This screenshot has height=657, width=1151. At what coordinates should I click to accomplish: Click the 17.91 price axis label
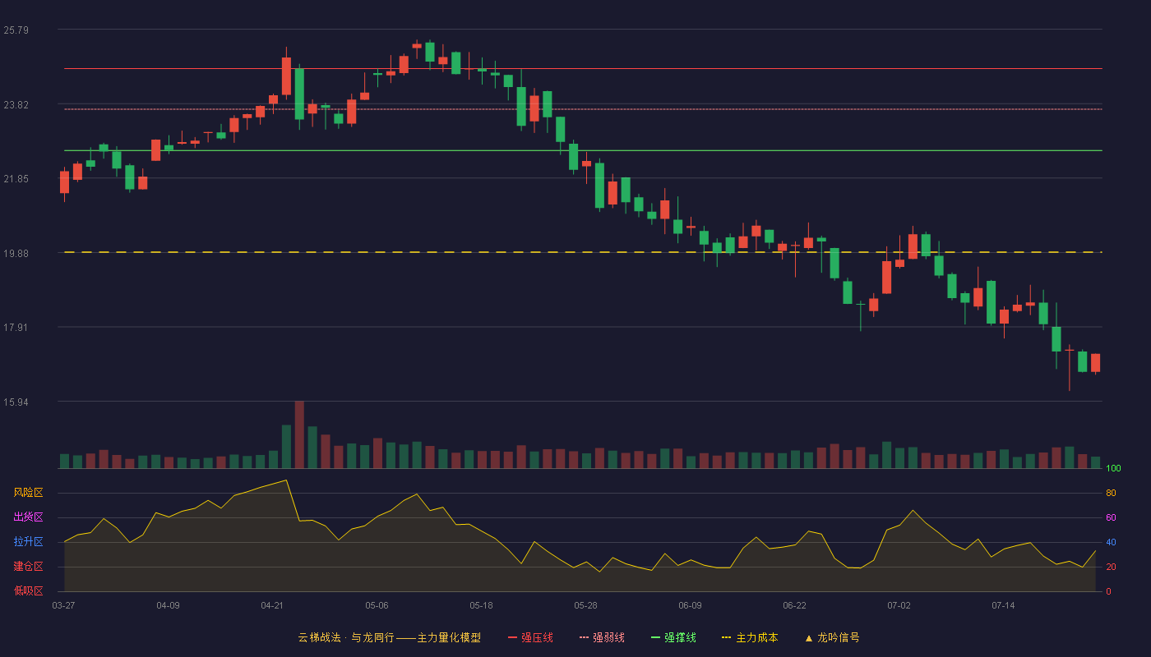16,328
